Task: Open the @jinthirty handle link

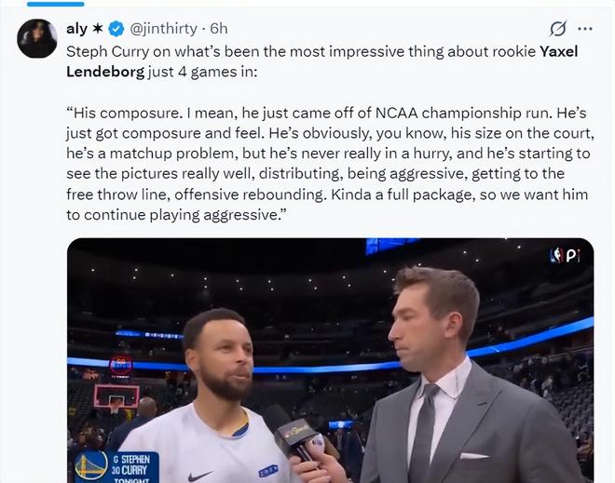Action: tap(163, 29)
